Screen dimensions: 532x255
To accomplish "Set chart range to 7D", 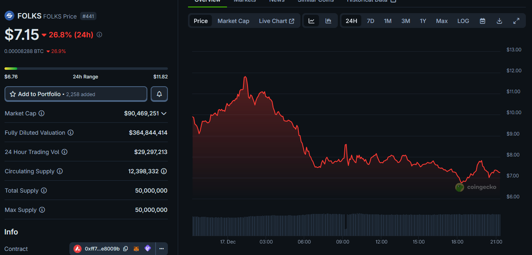I will point(370,21).
